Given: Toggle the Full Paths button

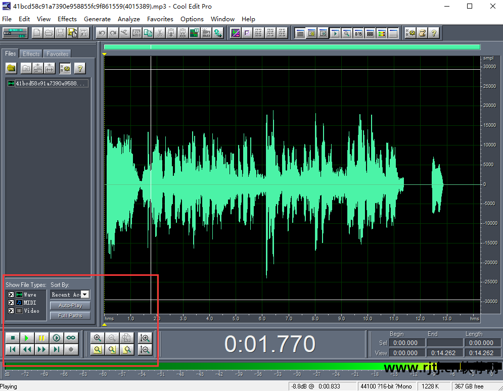Looking at the screenshot, I should coord(70,316).
